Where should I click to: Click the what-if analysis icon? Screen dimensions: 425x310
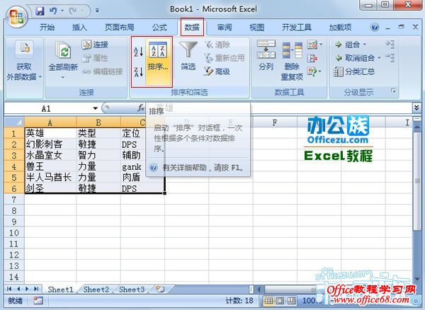tap(312, 71)
